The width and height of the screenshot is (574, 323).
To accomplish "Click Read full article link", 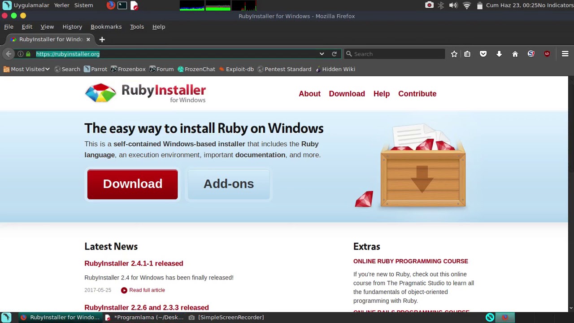I will pyautogui.click(x=143, y=290).
